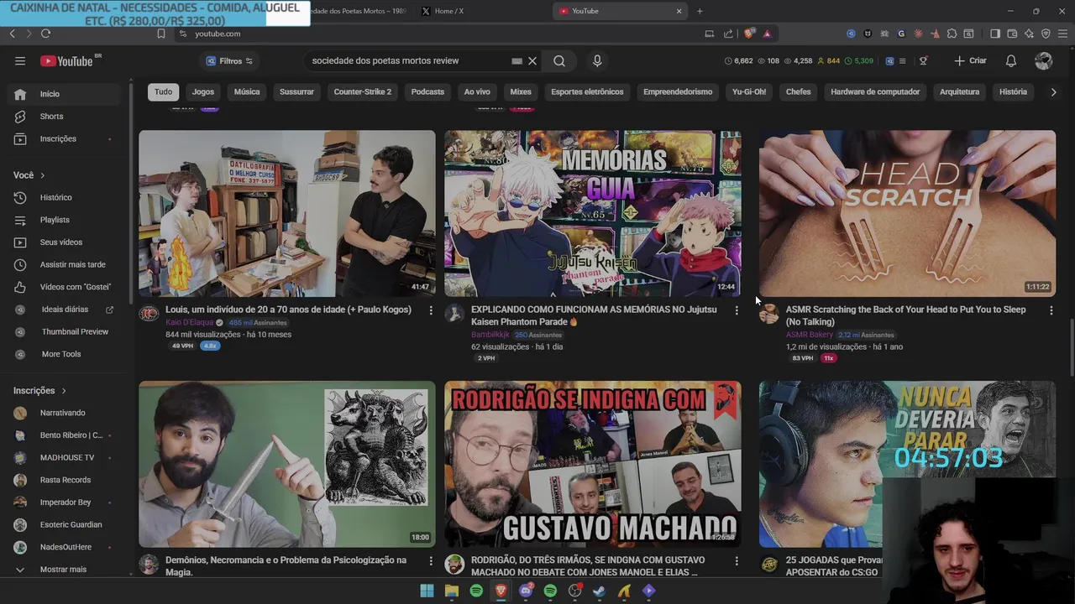1075x604 pixels.
Task: Open the ASMR Bakery channel link
Action: click(x=810, y=335)
